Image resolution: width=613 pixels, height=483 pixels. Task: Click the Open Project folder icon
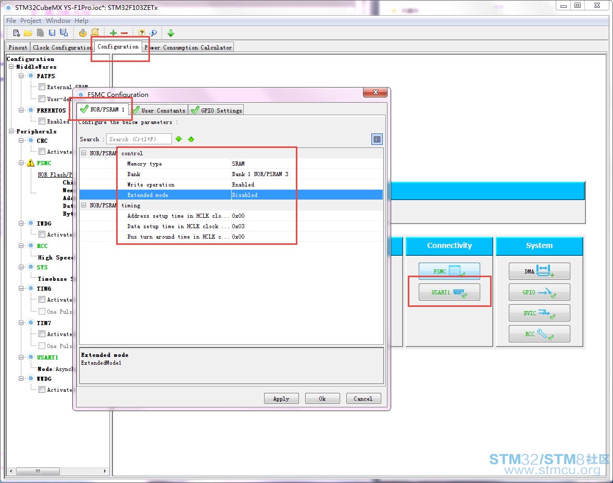pyautogui.click(x=28, y=33)
